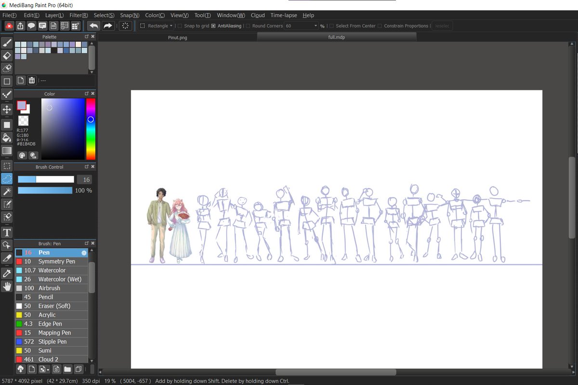Select the Eraser (Soft) brush
This screenshot has height=385, width=578.
pos(52,306)
